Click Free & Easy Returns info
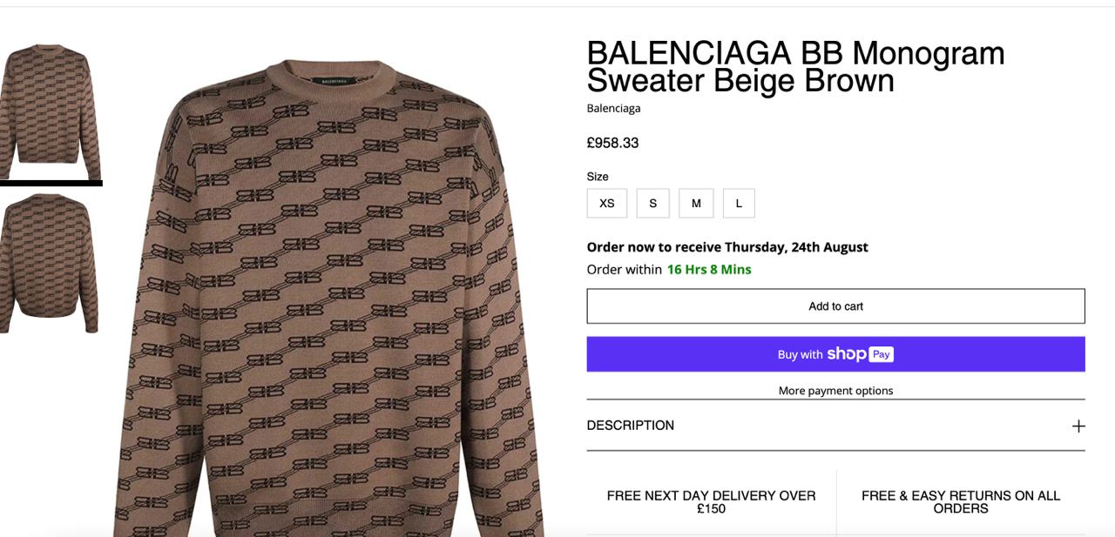Viewport: 1115px width, 537px height. click(x=961, y=502)
